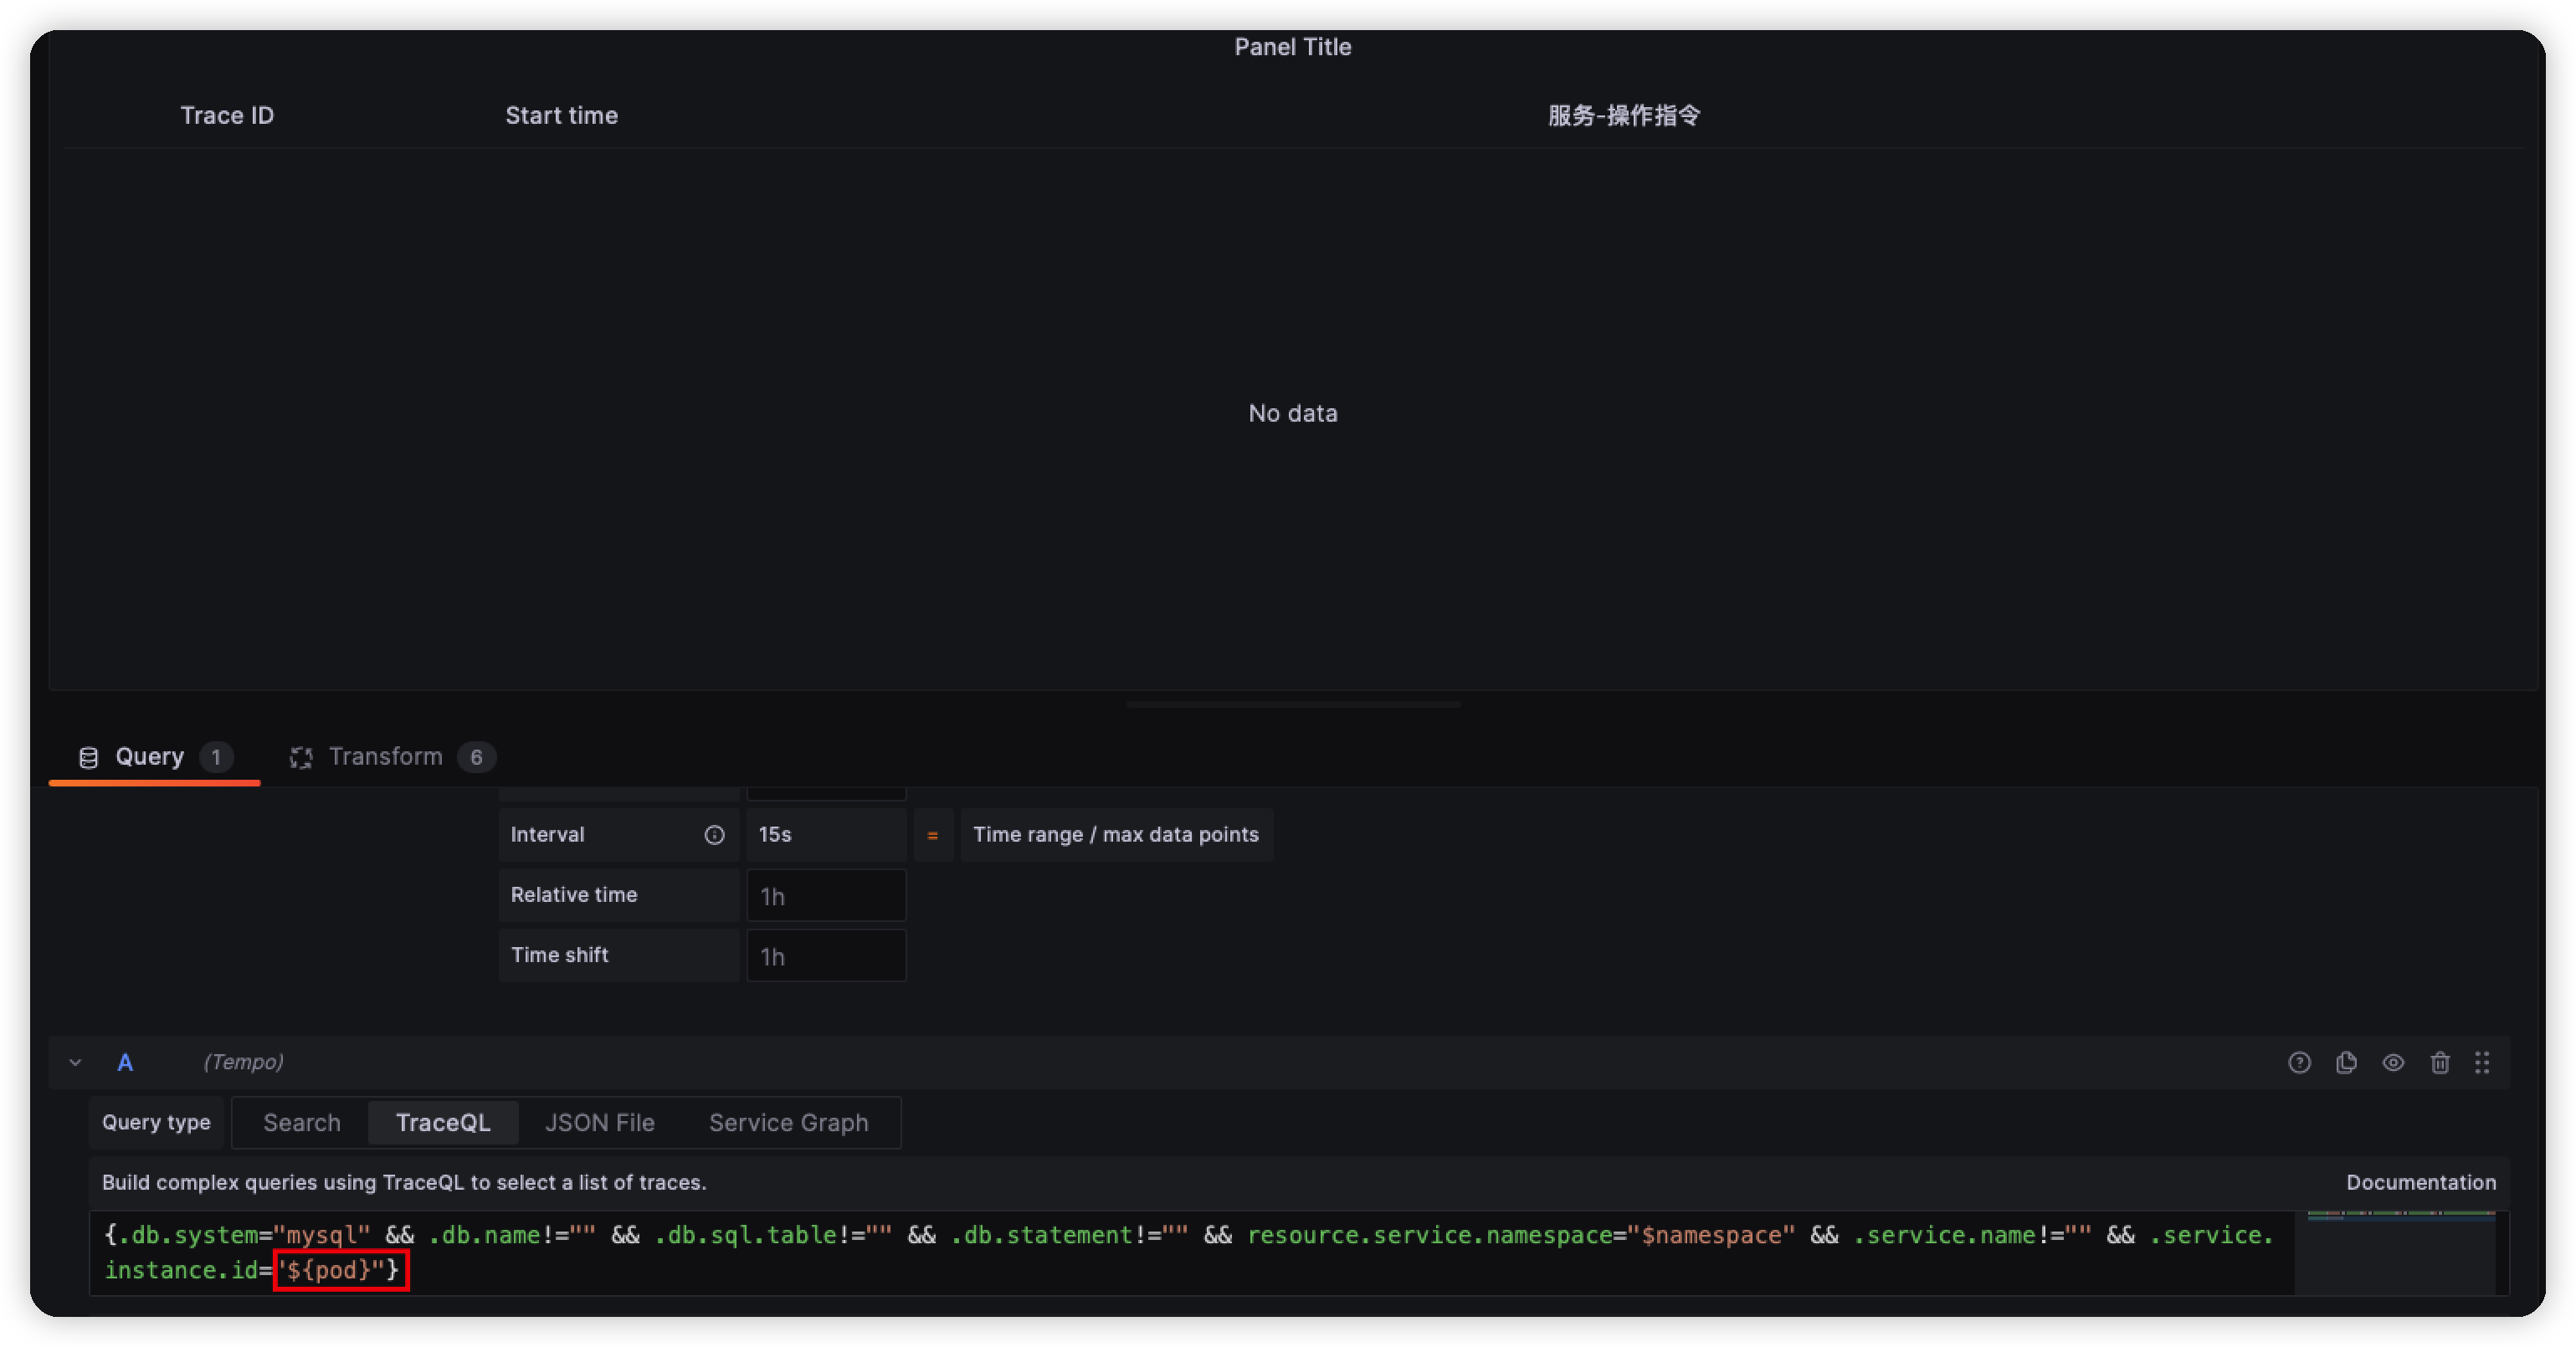Viewport: 2576px width, 1347px height.
Task: Click the drag handle of query A
Action: click(2482, 1062)
